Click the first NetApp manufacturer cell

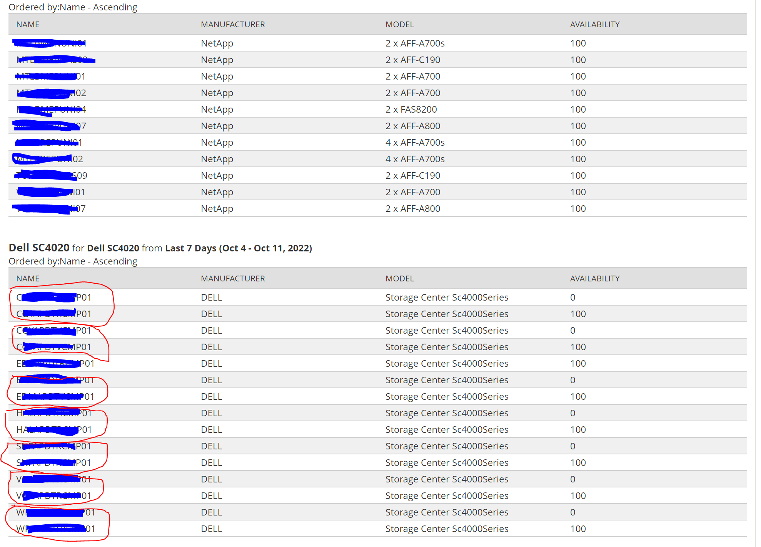tap(217, 43)
